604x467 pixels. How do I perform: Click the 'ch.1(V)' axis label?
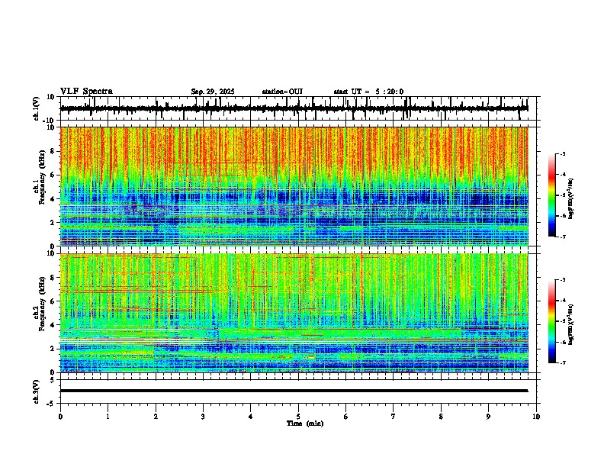(x=37, y=108)
